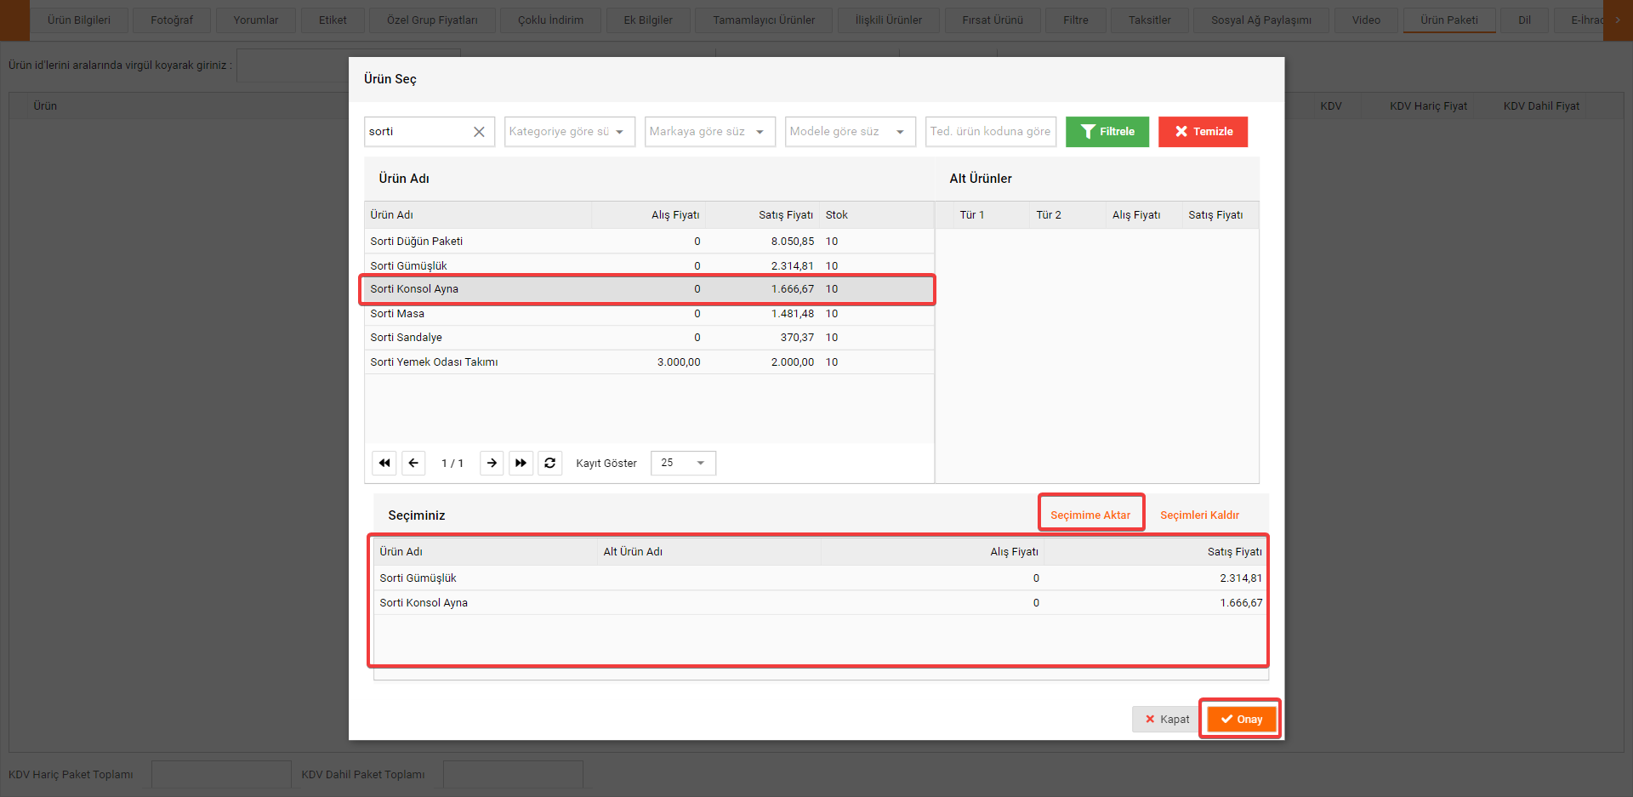The height and width of the screenshot is (797, 1633).
Task: Open the Dil tab
Action: click(1524, 20)
